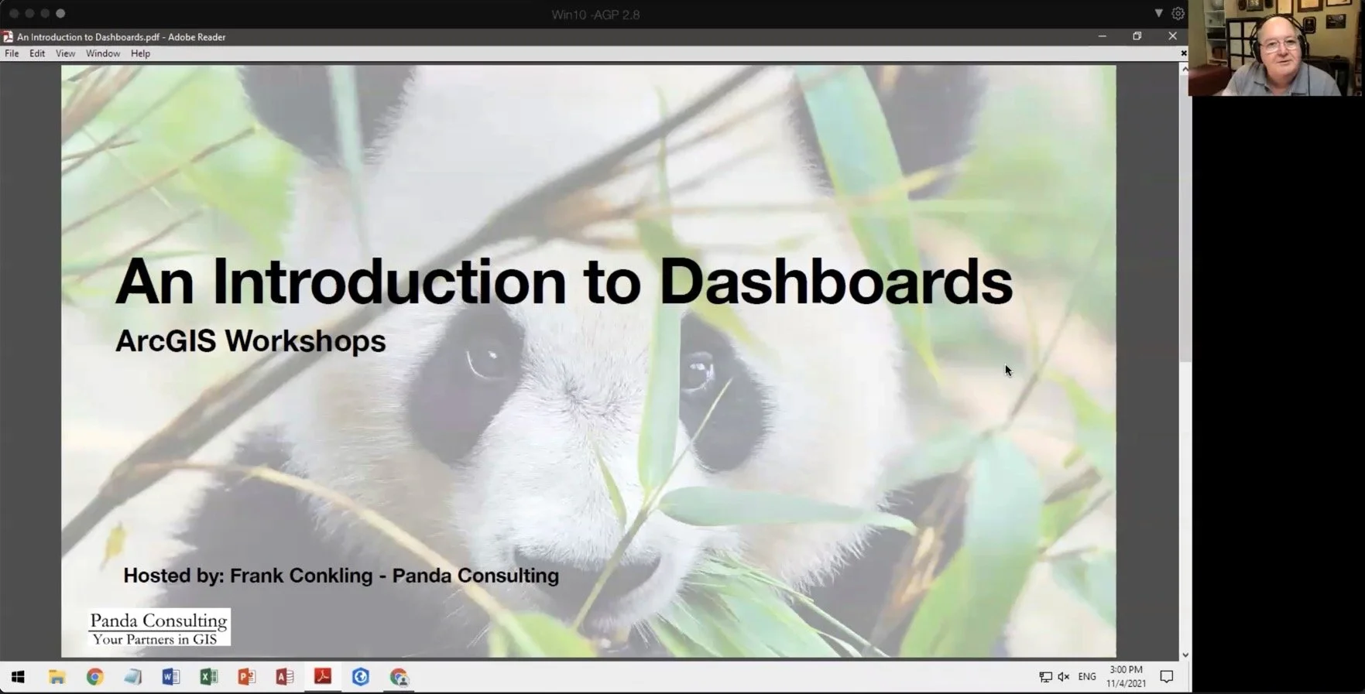Open the Windows Start menu
This screenshot has height=694, width=1365.
(x=18, y=677)
